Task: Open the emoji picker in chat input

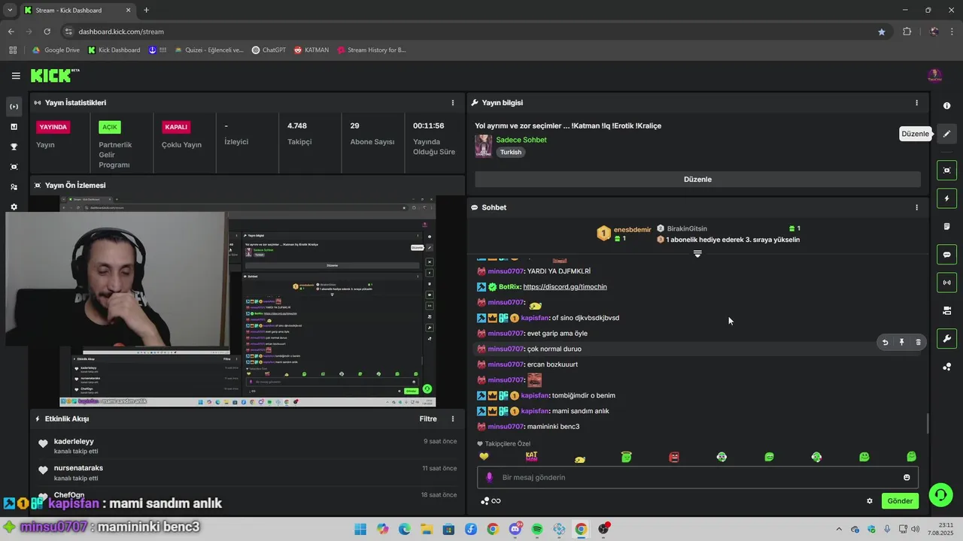Action: pyautogui.click(x=907, y=477)
